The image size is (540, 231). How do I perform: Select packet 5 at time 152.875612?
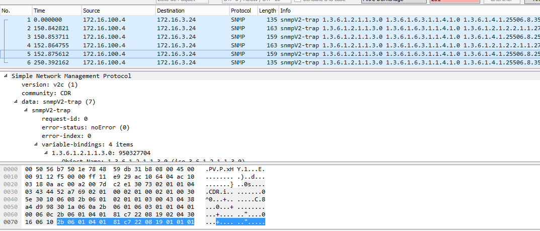point(270,54)
